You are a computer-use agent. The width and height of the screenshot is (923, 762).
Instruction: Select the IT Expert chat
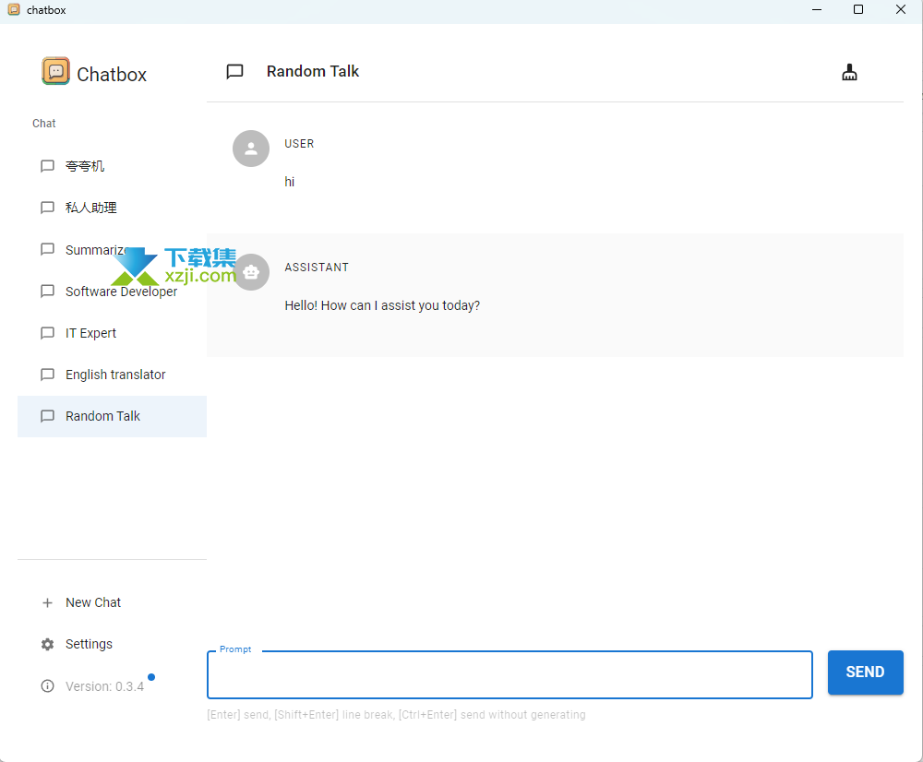tap(112, 333)
